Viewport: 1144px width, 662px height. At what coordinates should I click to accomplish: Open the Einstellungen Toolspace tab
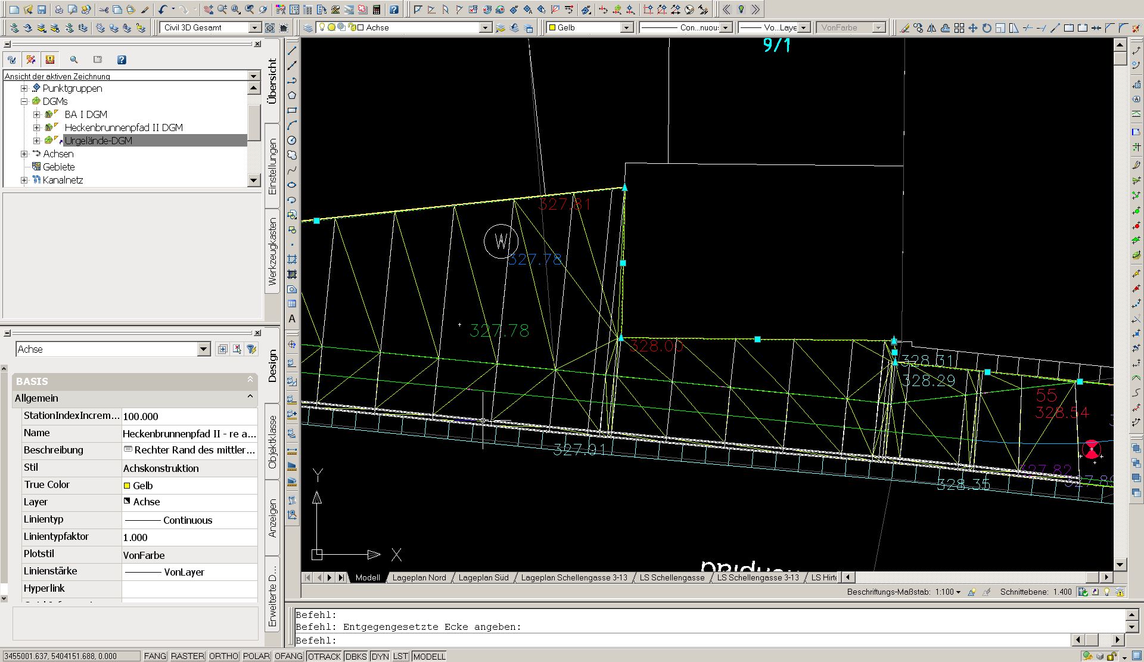coord(272,166)
